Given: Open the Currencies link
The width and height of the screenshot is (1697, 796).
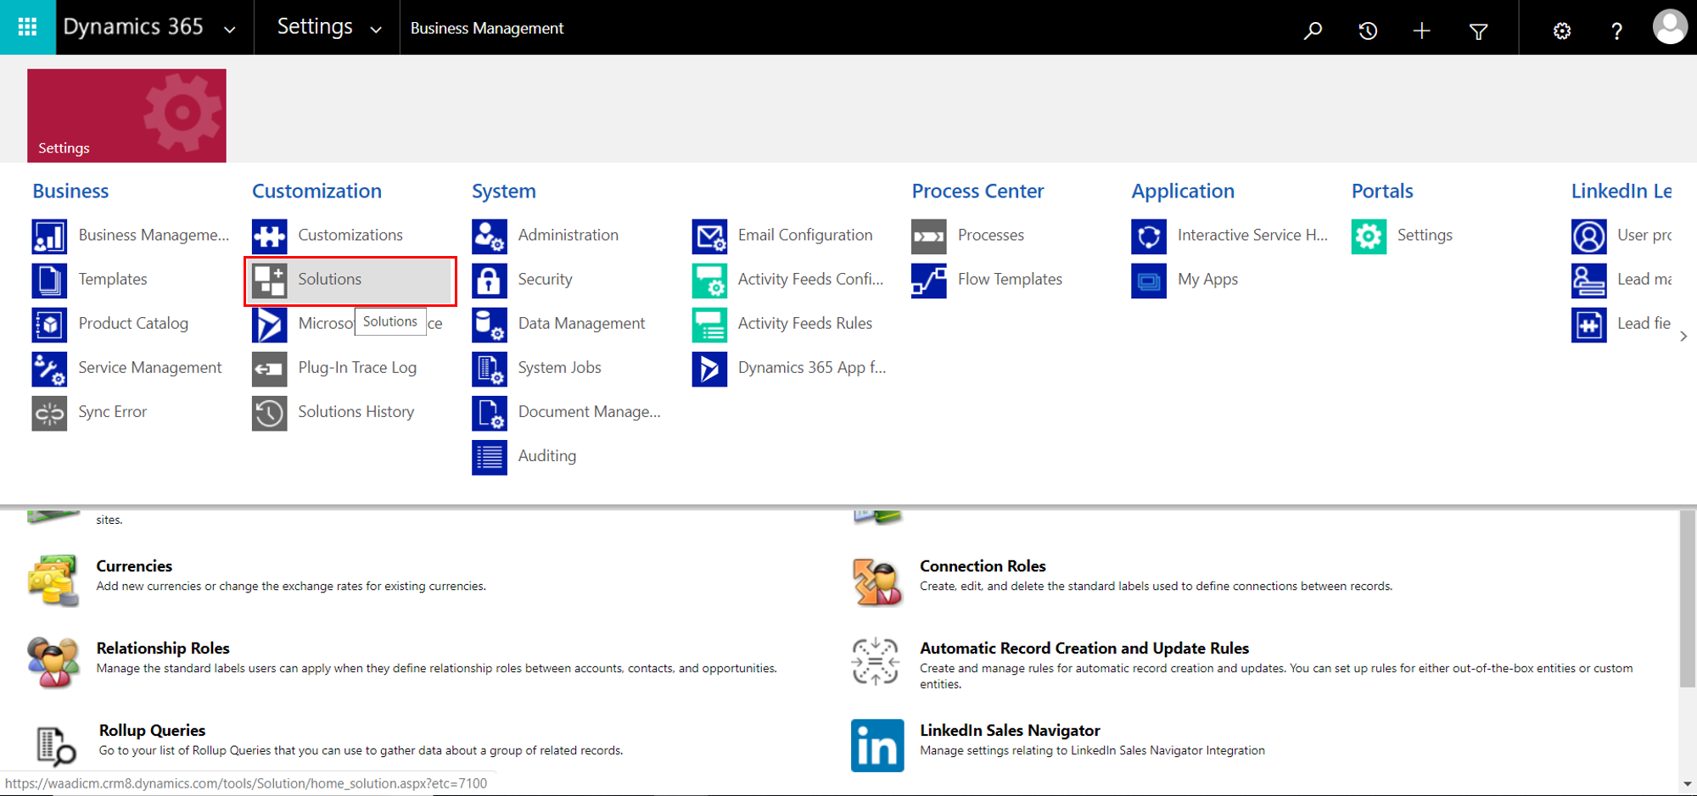Looking at the screenshot, I should (134, 566).
